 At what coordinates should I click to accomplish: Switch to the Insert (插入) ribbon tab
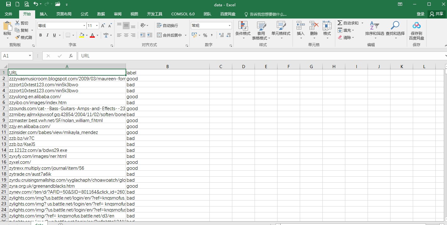point(43,14)
